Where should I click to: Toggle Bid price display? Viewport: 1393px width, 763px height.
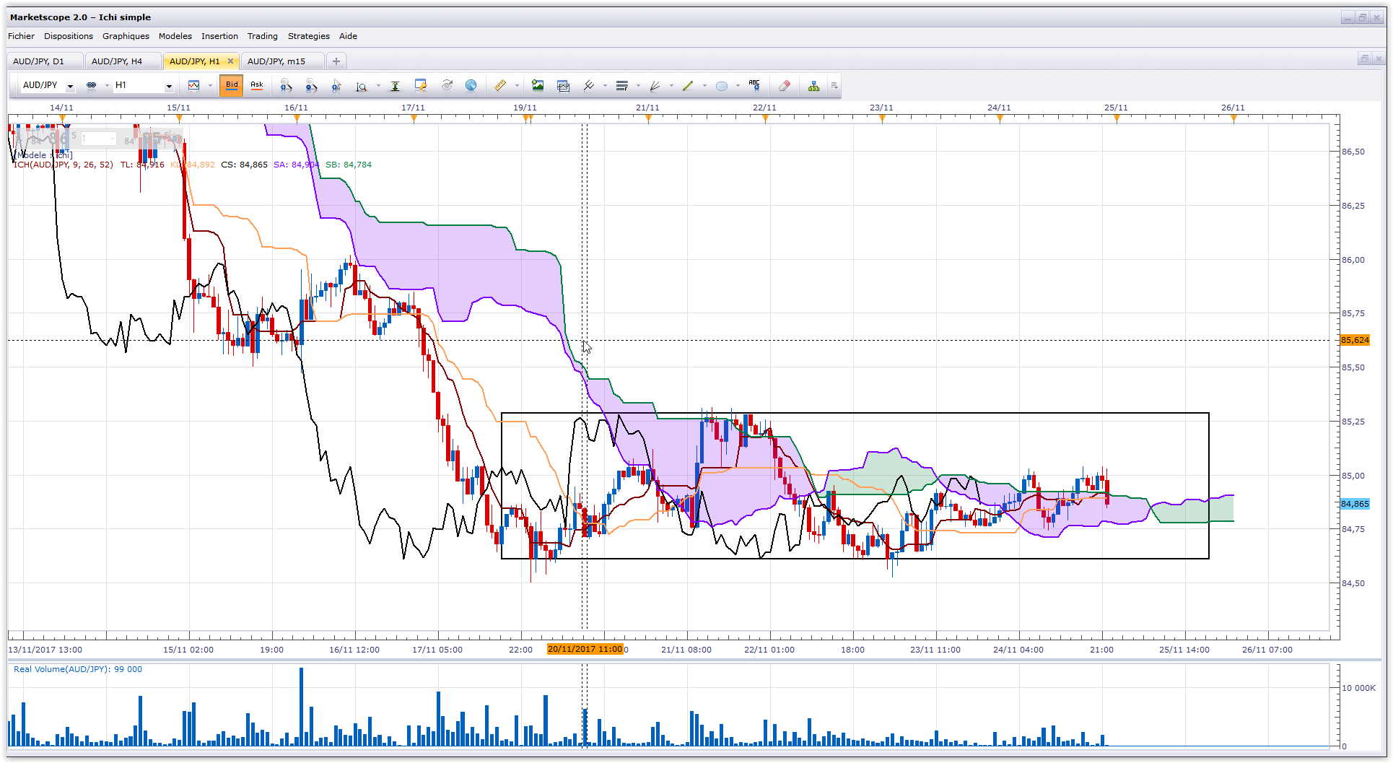[x=232, y=85]
